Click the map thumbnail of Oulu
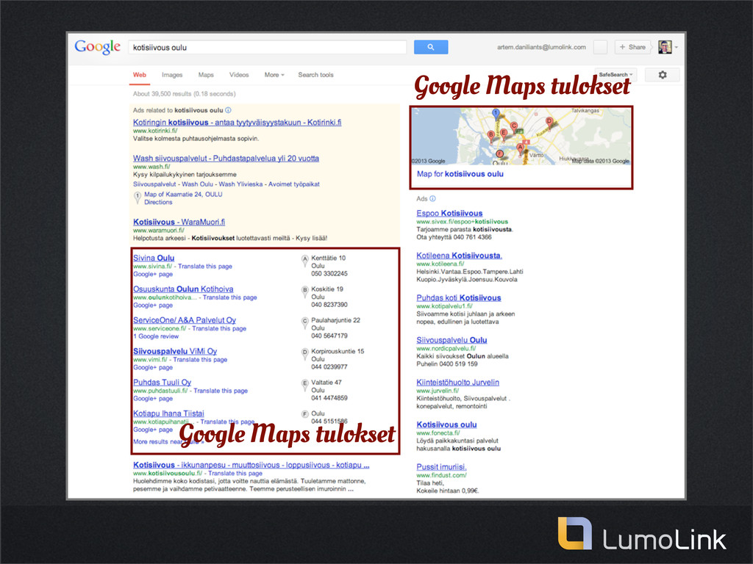The height and width of the screenshot is (564, 753). pos(521,137)
